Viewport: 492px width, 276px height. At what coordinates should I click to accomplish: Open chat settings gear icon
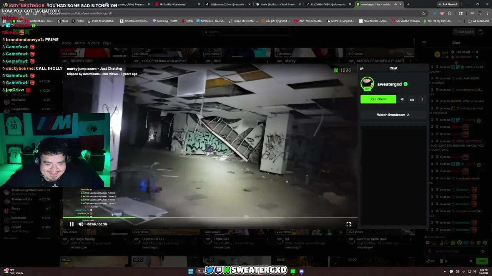pos(471,261)
